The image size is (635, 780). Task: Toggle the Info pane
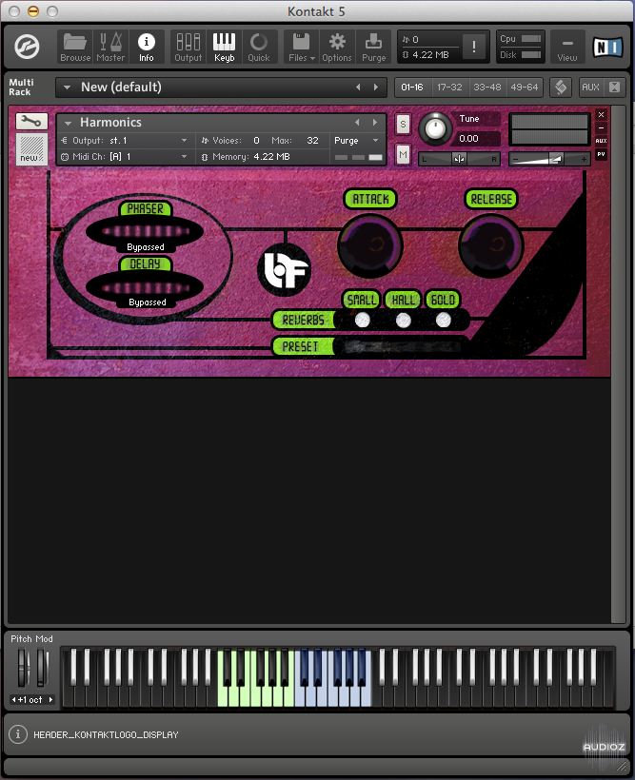click(146, 48)
